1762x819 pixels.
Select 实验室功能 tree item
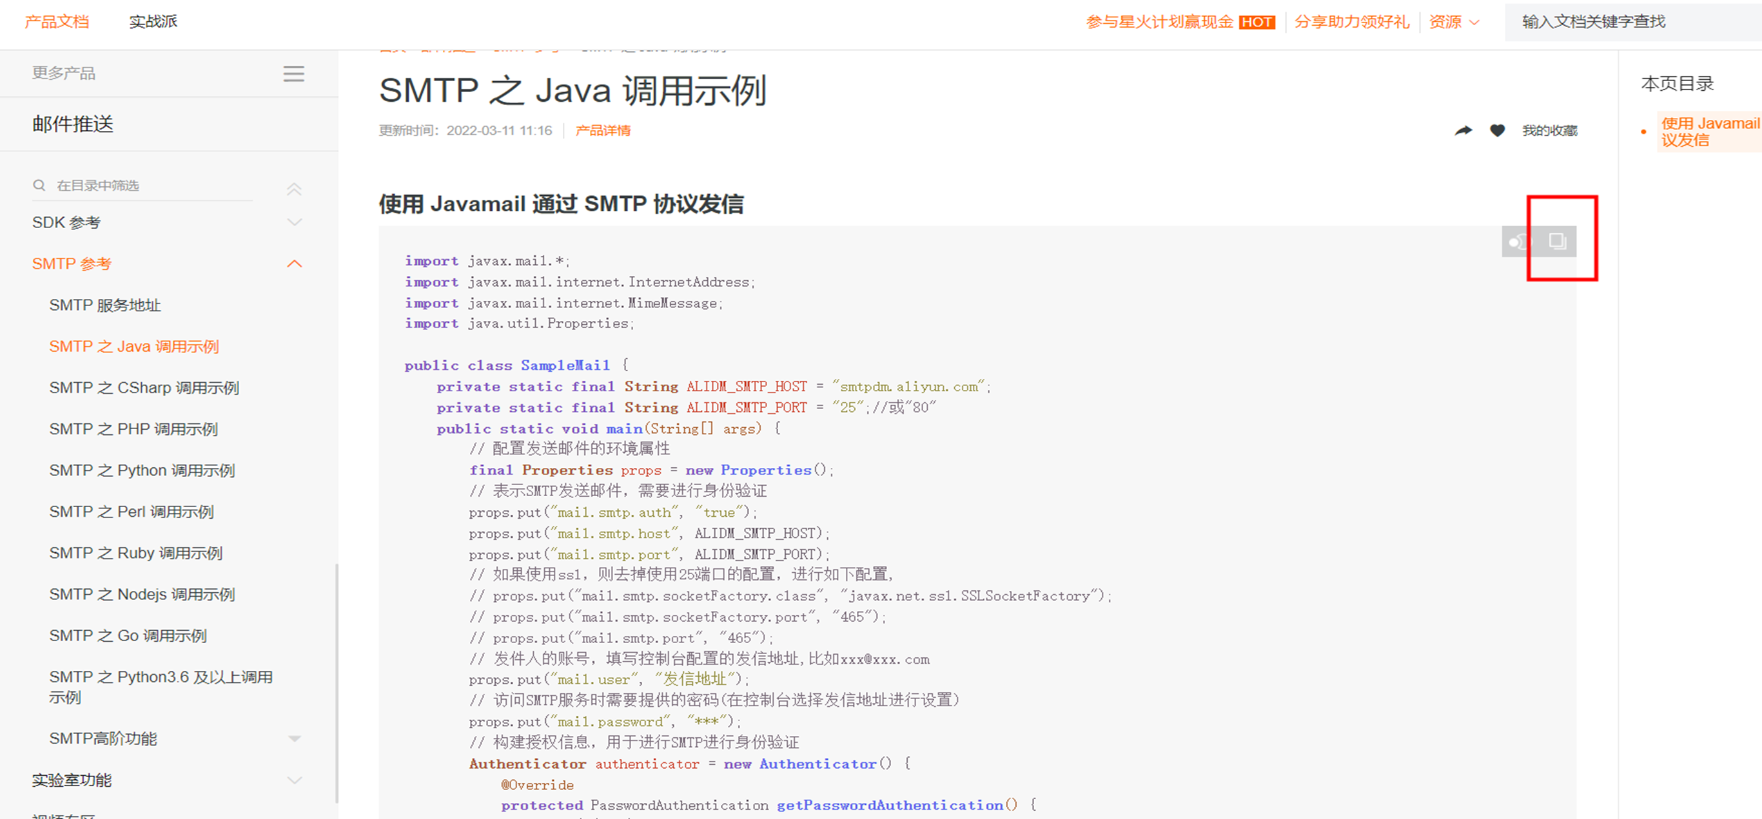tap(71, 781)
